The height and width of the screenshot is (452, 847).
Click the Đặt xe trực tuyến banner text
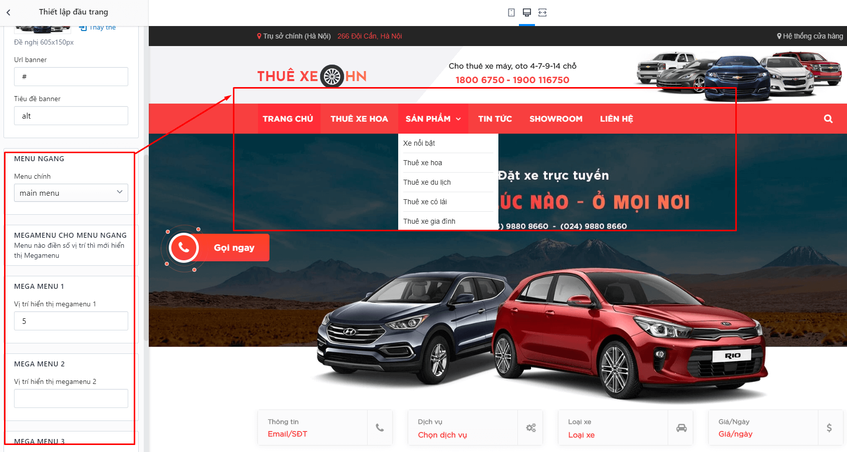tap(553, 175)
